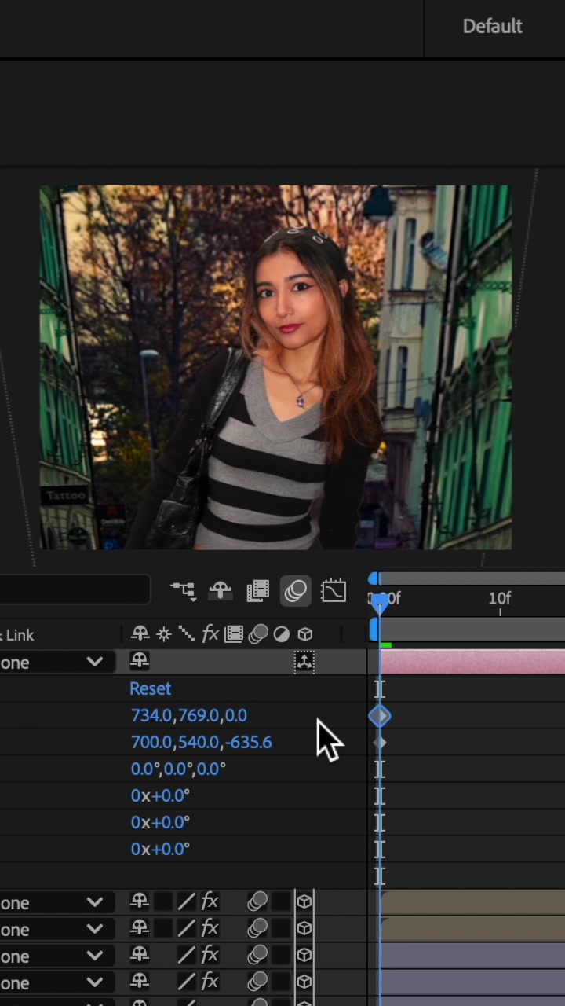
Task: Toggle the composition motion blur button
Action: coord(295,591)
